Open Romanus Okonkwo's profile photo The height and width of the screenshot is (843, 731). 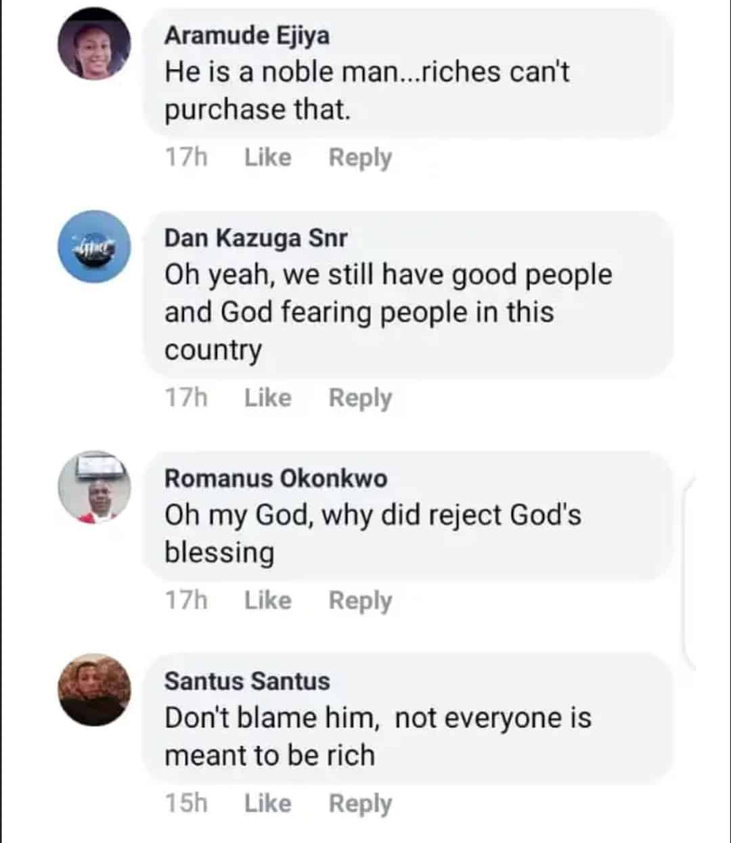tap(94, 486)
